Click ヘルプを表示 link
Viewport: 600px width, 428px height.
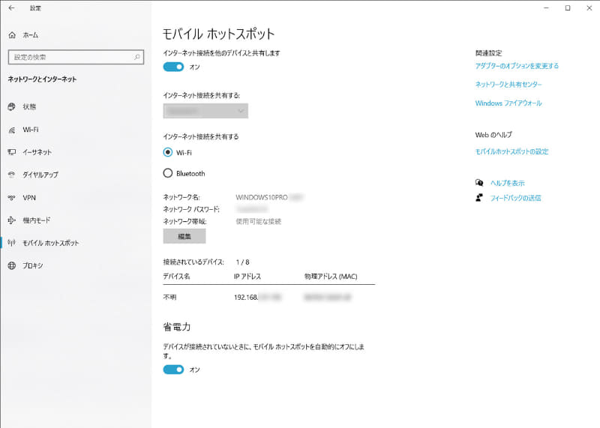(508, 183)
